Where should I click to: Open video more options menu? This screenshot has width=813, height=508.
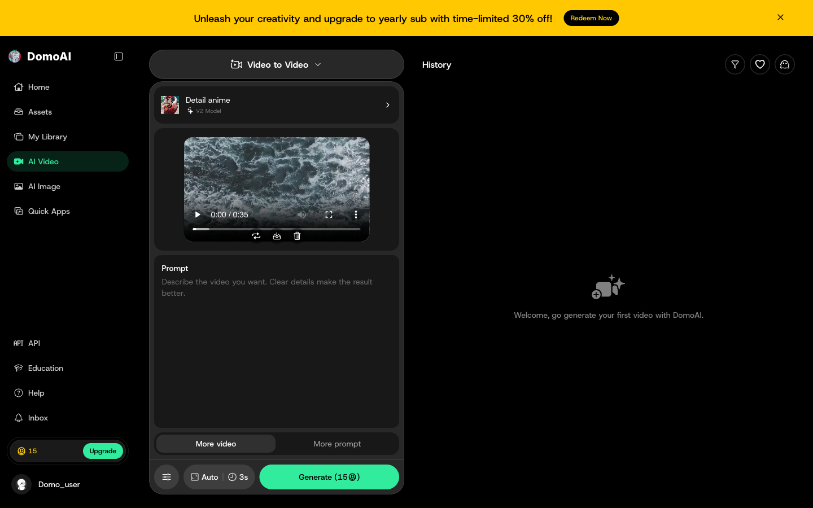pyautogui.click(x=356, y=214)
